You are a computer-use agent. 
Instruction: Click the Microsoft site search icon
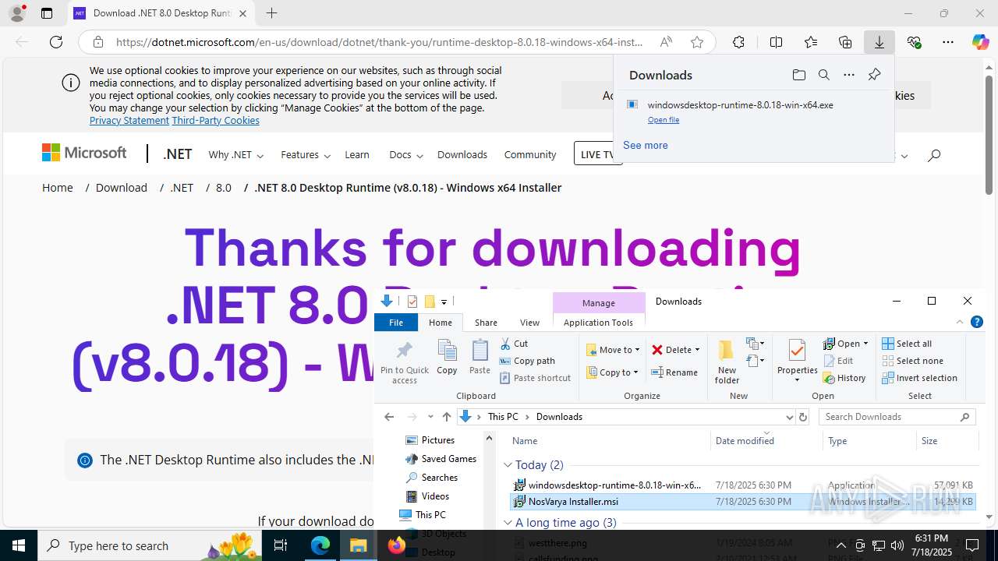tap(934, 155)
